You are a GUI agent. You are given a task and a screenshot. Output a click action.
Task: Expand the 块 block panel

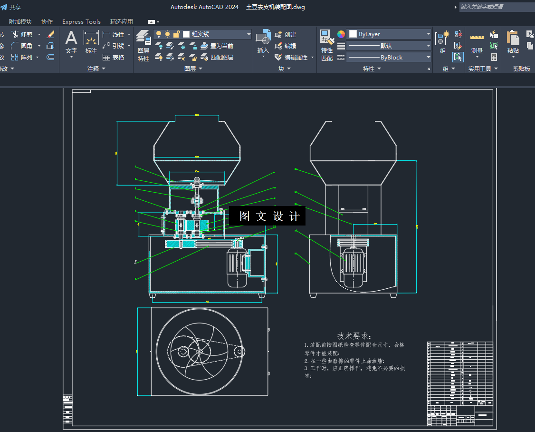(x=285, y=69)
